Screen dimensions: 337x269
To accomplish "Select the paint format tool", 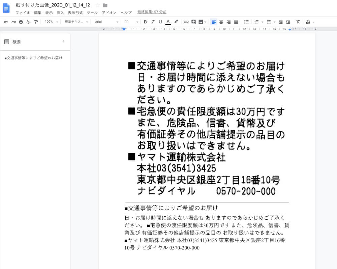I will (36, 22).
